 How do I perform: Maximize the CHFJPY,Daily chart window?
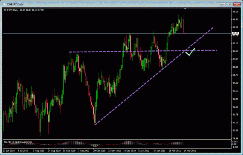coord(229,5)
